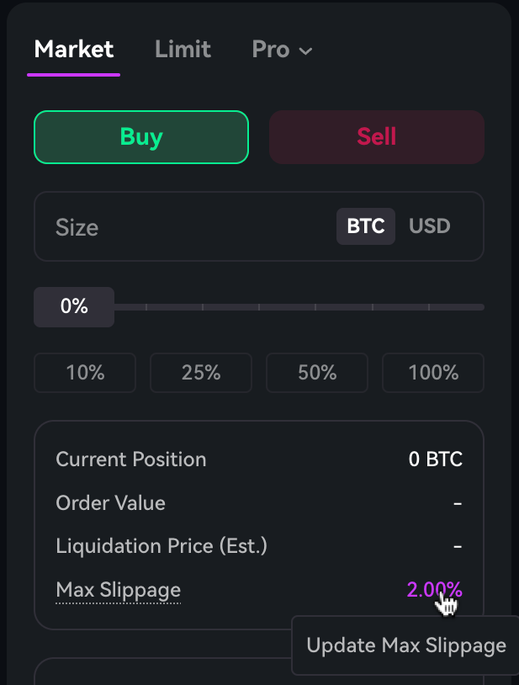This screenshot has width=519, height=685.
Task: Choose the 100% size preset
Action: click(433, 373)
